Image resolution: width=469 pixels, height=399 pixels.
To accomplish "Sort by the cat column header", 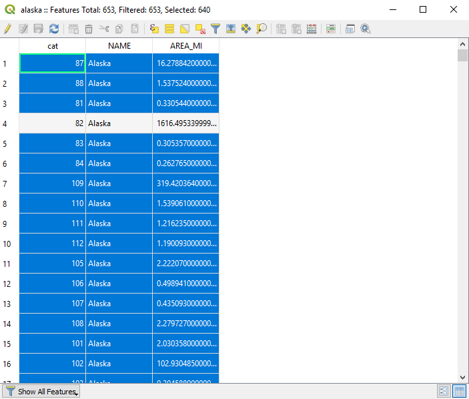I will 52,46.
